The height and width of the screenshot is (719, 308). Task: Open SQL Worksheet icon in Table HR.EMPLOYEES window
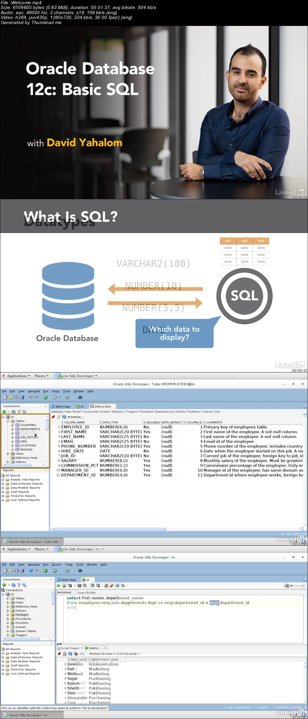(68, 397)
